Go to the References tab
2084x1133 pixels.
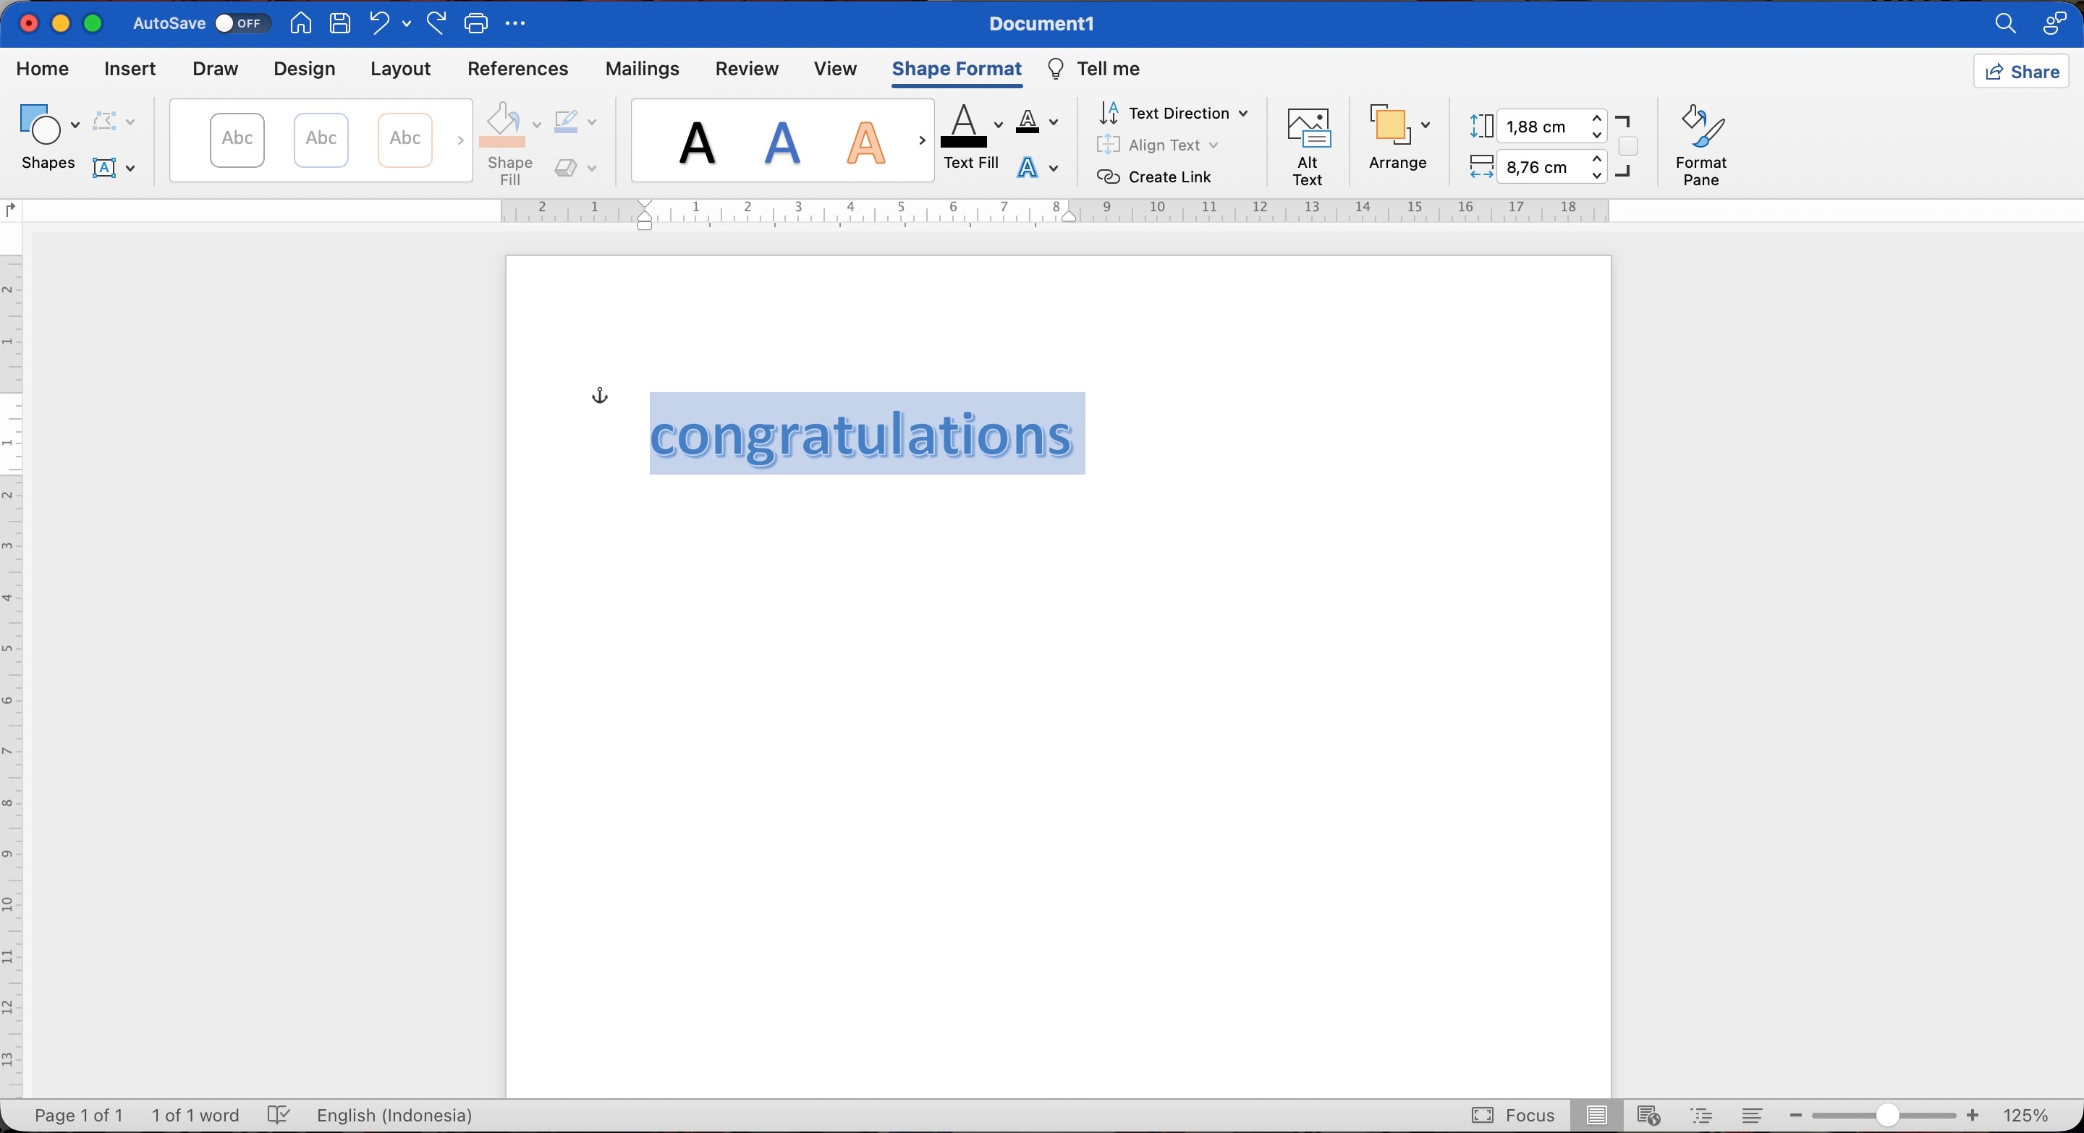[x=518, y=69]
